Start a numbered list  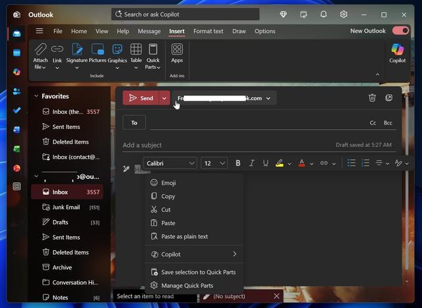pos(365,163)
